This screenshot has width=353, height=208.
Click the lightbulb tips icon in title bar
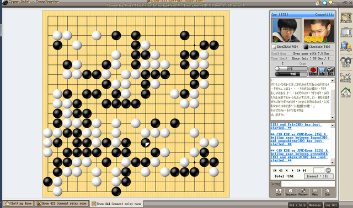tap(331, 3)
